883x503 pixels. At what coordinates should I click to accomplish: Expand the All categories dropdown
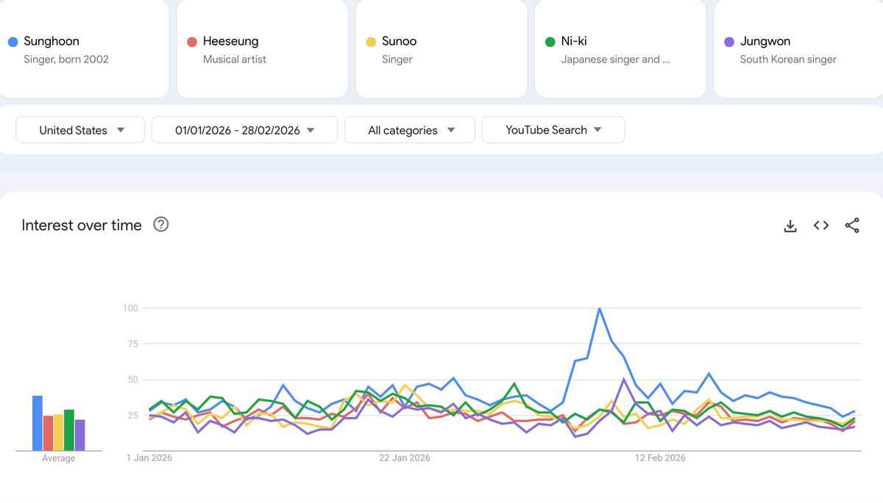click(x=409, y=129)
